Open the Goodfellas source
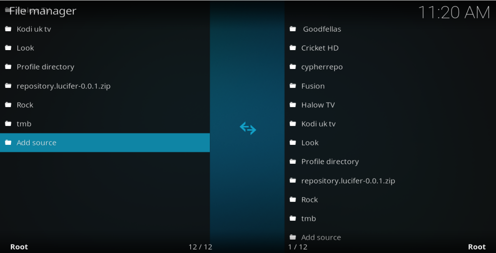The height and width of the screenshot is (253, 496). pyautogui.click(x=322, y=29)
